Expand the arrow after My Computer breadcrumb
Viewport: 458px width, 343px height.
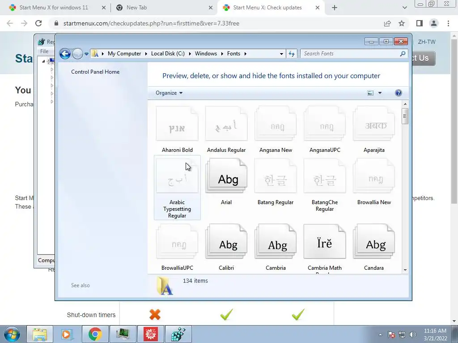(x=146, y=54)
